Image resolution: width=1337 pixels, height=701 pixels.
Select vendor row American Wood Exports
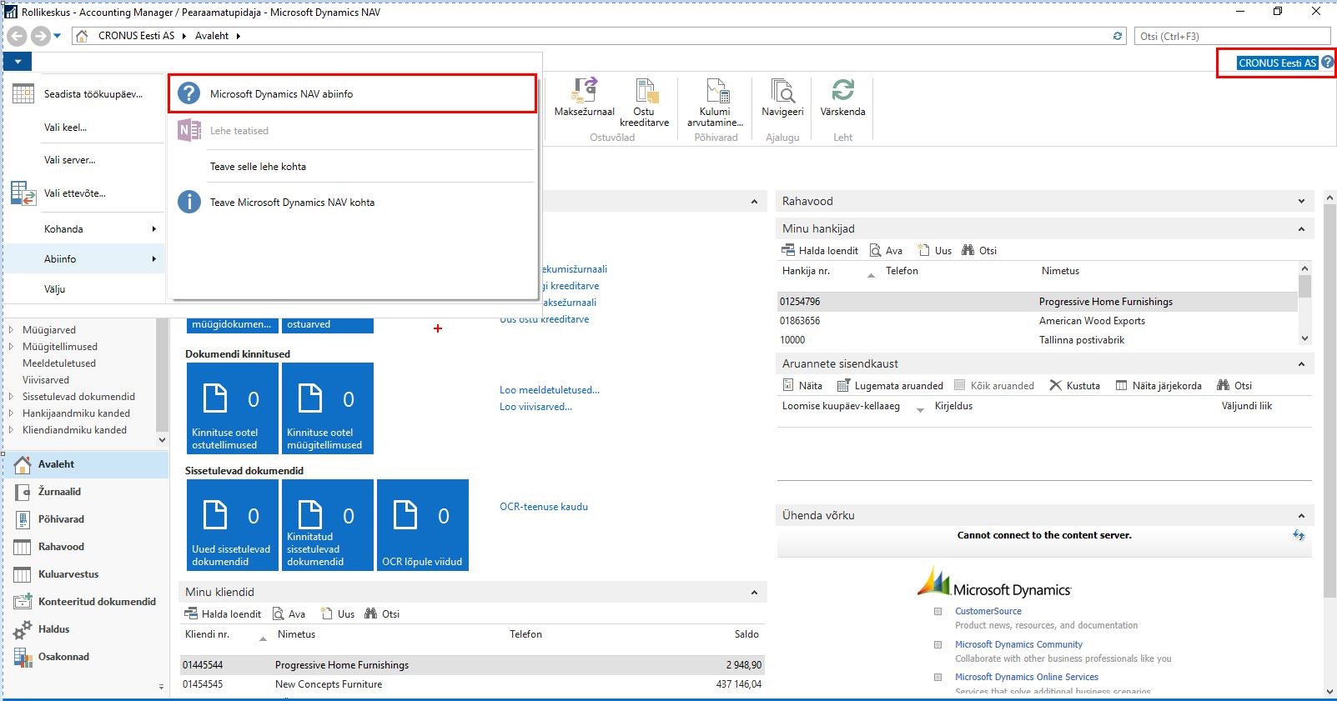[1037, 321]
